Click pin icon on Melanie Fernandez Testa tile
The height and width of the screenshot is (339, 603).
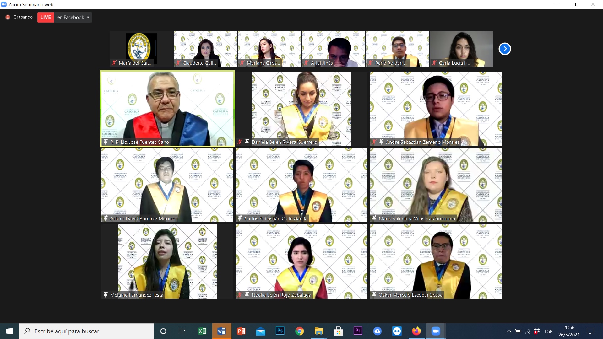(x=106, y=295)
